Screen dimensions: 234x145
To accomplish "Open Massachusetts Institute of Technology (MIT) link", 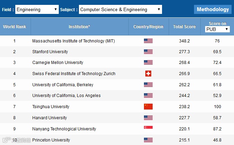I will [73, 41].
